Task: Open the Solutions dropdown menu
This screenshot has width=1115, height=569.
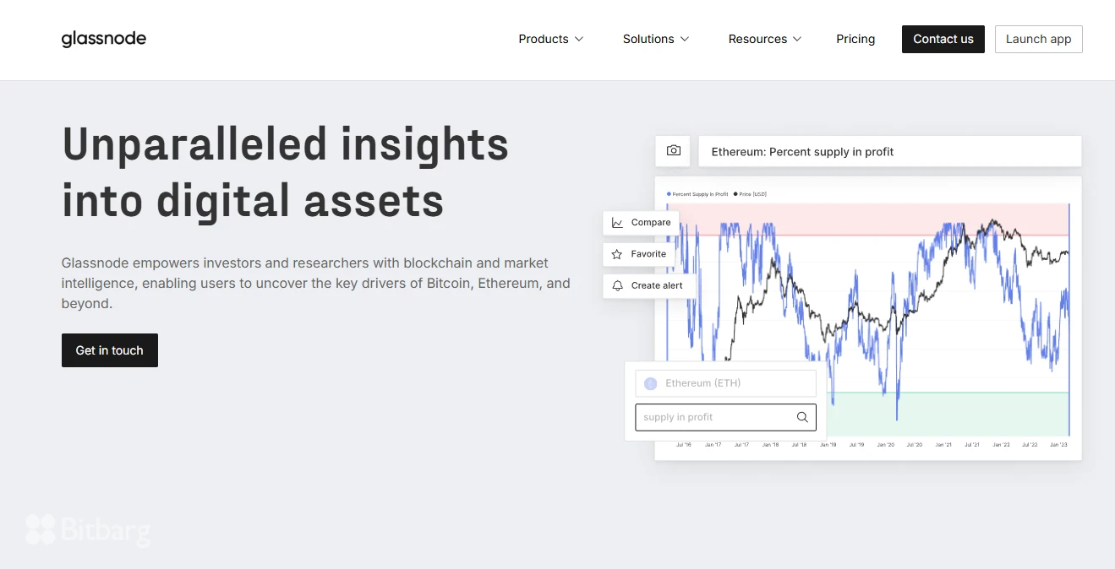Action: coord(655,39)
